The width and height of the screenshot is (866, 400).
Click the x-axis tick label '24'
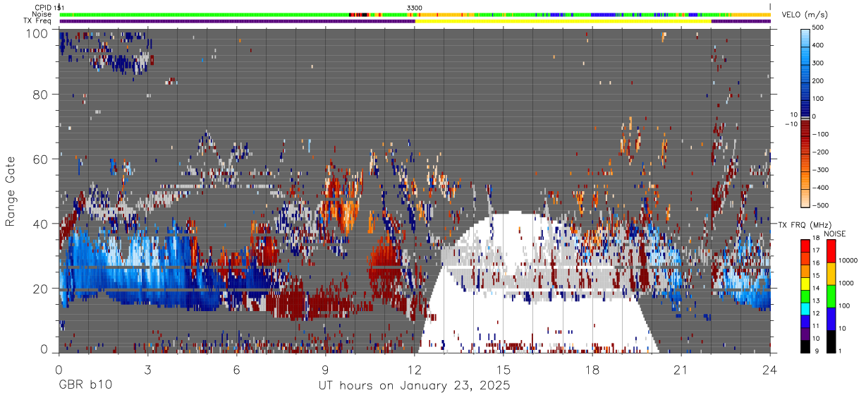coord(770,370)
